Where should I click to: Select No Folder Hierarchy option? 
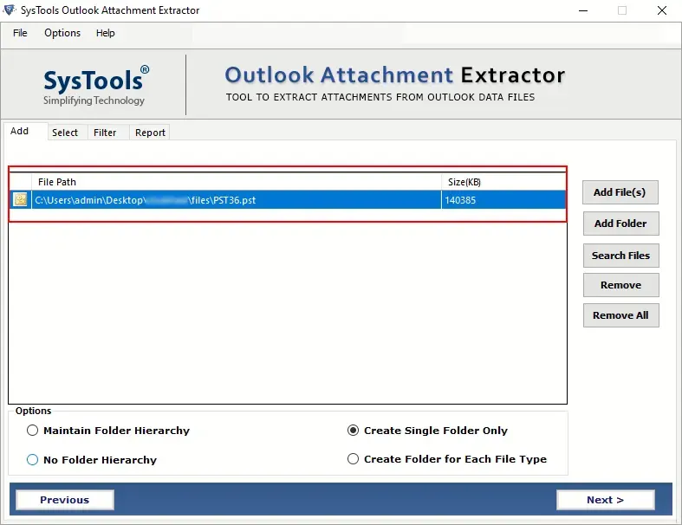92,460
